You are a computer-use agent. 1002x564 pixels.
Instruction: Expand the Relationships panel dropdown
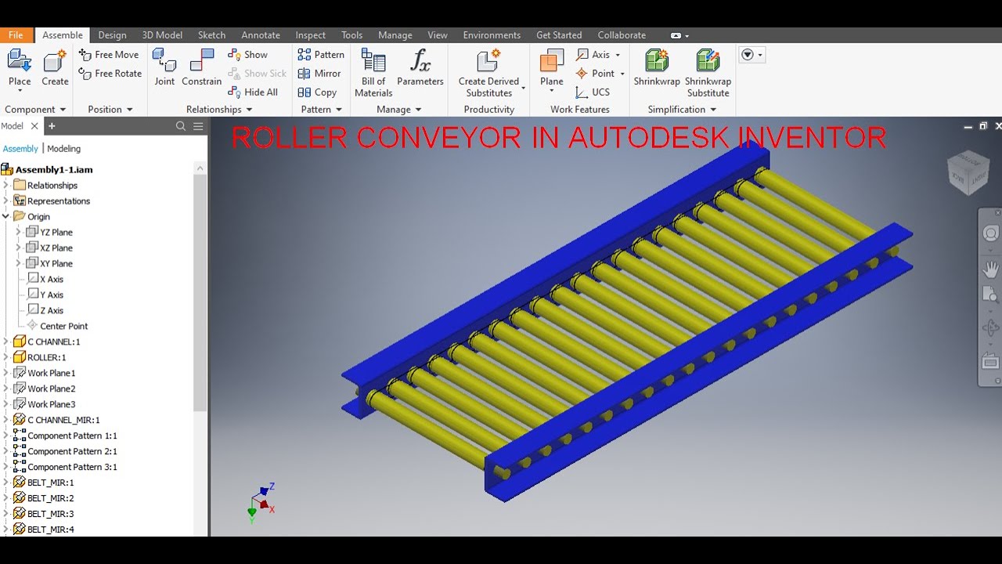[249, 110]
